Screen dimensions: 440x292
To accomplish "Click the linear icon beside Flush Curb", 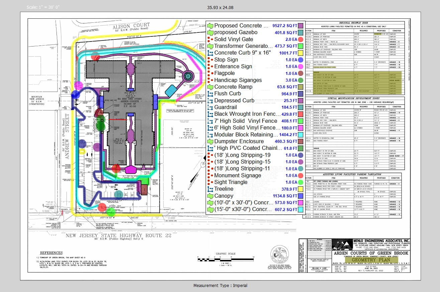I will click(210, 94).
